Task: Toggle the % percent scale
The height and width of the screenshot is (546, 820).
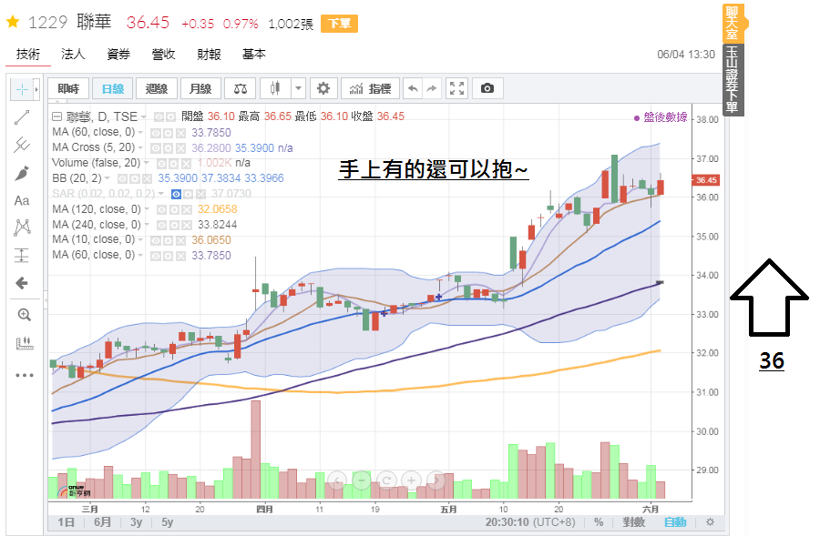Action: click(599, 522)
